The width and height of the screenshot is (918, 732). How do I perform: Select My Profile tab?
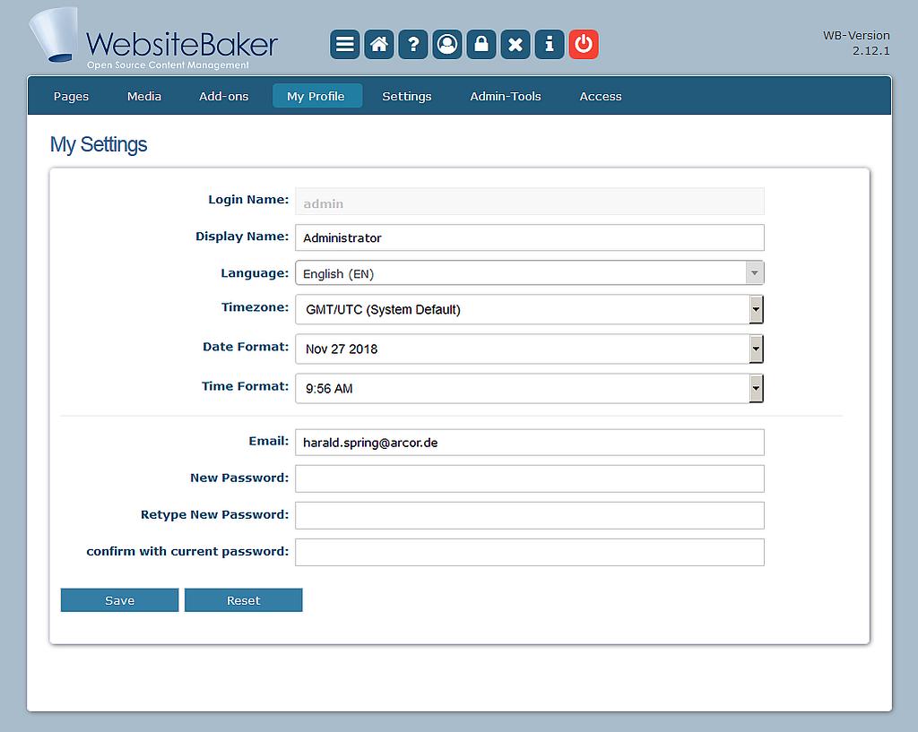pos(317,96)
